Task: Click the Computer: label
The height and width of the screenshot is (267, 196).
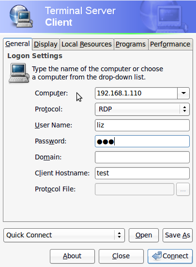Action: 51,93
